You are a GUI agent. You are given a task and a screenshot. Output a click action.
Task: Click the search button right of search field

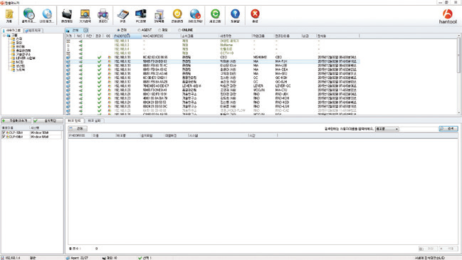[448, 128]
